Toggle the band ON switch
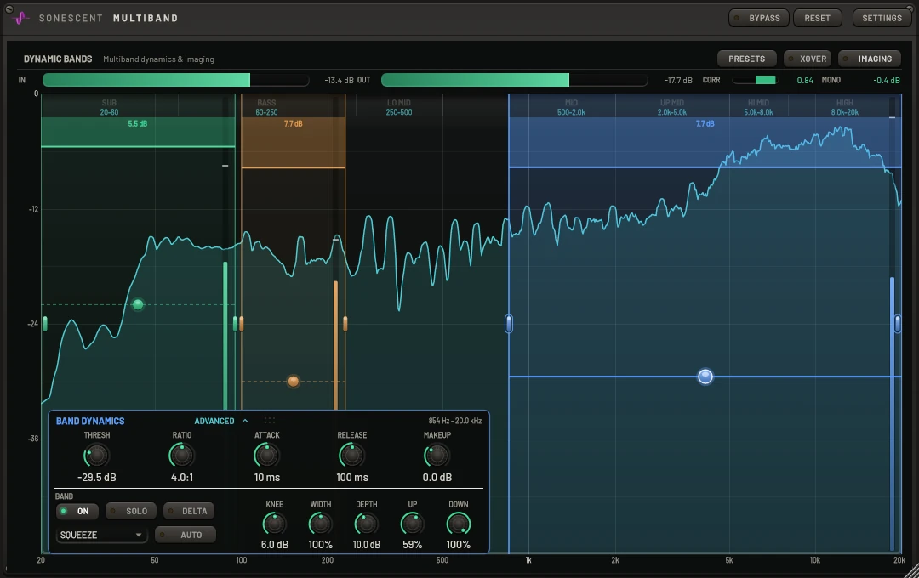 click(77, 511)
